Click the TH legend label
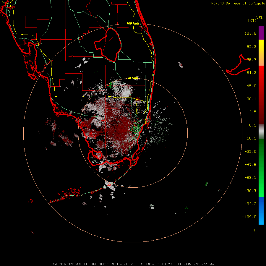 click(254, 230)
